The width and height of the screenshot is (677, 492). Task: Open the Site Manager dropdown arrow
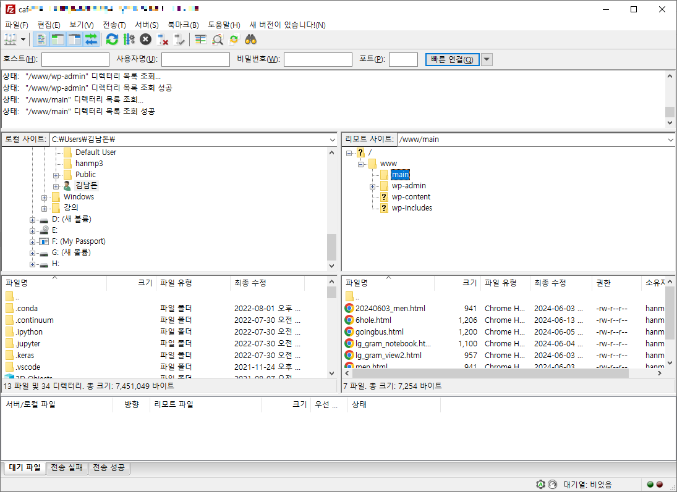[x=23, y=39]
